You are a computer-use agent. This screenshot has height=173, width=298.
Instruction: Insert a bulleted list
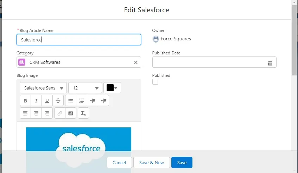point(71,101)
